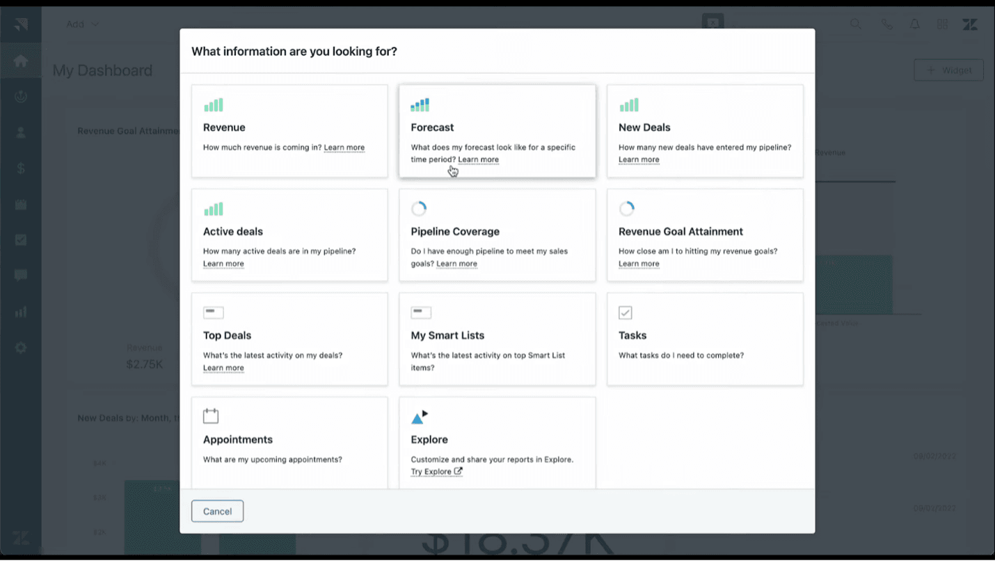This screenshot has width=995, height=563.
Task: Click the + Widget button on dashboard
Action: pyautogui.click(x=948, y=70)
